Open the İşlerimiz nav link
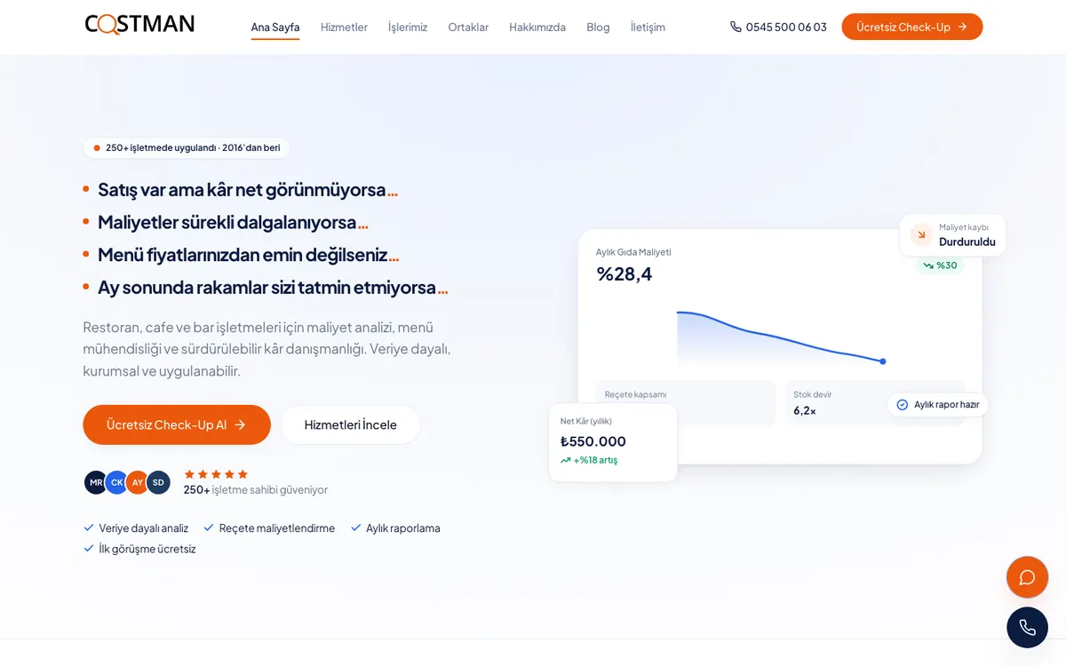 click(408, 28)
